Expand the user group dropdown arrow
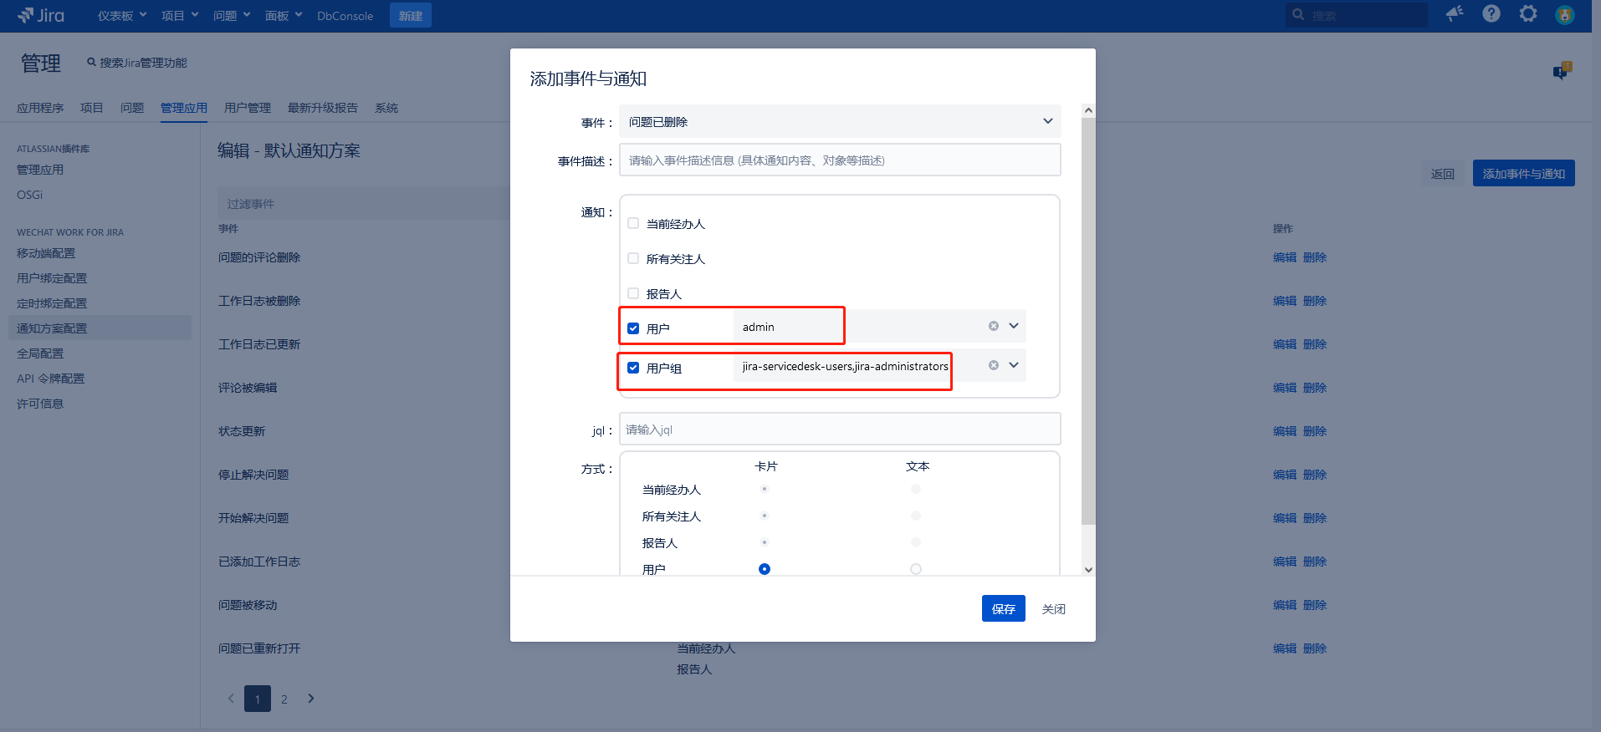Screen dimensions: 1601x732 [x=1014, y=365]
